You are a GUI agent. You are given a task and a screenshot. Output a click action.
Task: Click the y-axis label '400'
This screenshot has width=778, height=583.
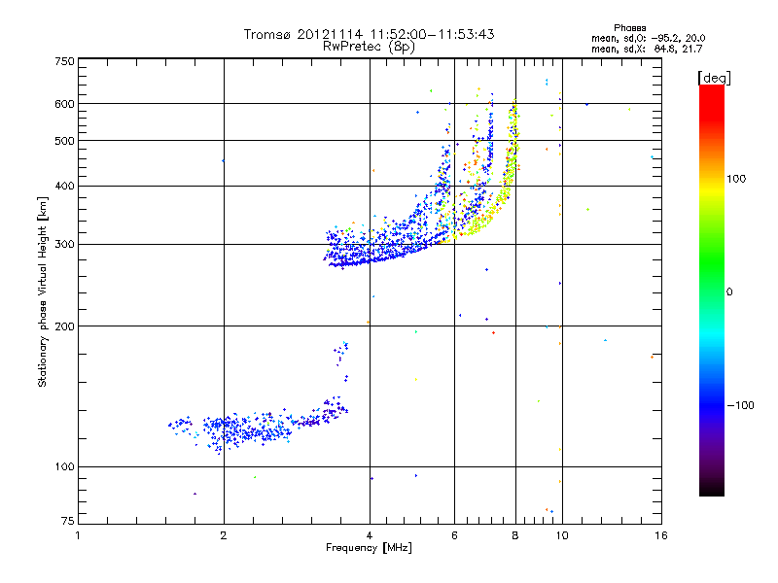(x=64, y=187)
